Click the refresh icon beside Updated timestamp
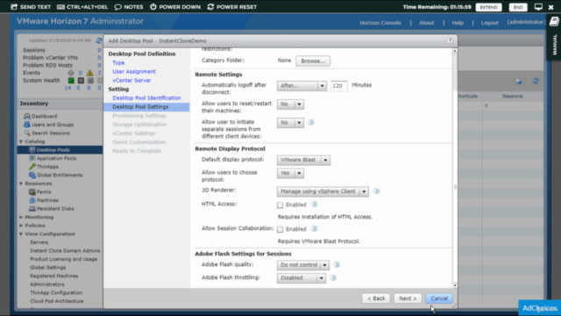The image size is (561, 316). coord(99,40)
